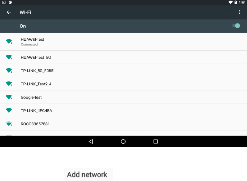The image size is (247, 181).
Task: Tap the TP-LINK_5G_F08E signal icon
Action: 9,71
